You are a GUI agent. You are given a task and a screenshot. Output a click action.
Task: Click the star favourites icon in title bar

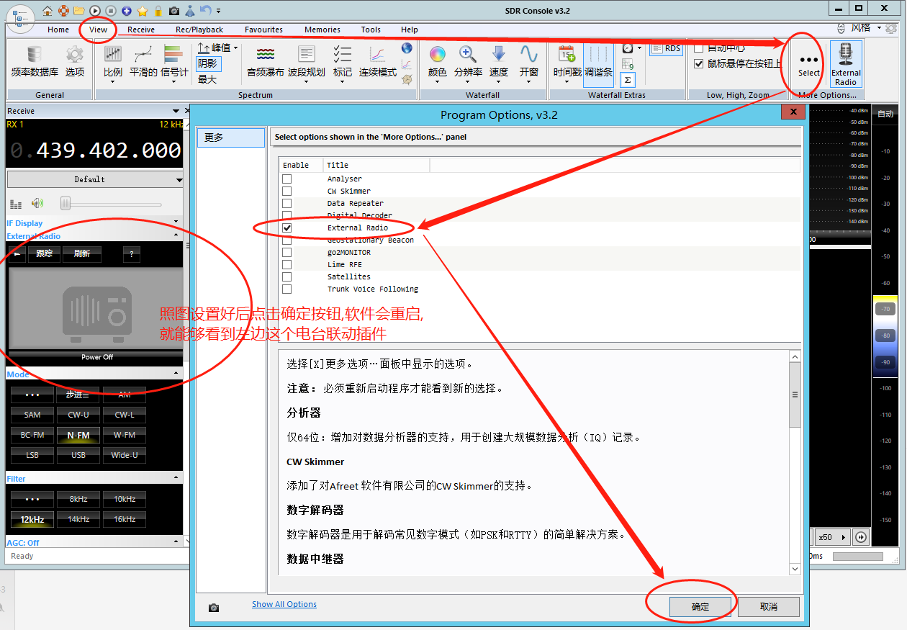point(143,11)
